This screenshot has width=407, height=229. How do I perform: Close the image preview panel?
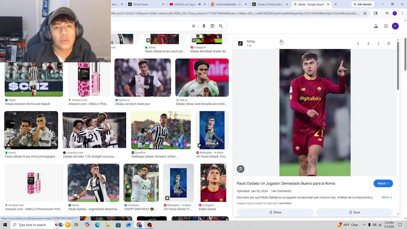click(389, 44)
